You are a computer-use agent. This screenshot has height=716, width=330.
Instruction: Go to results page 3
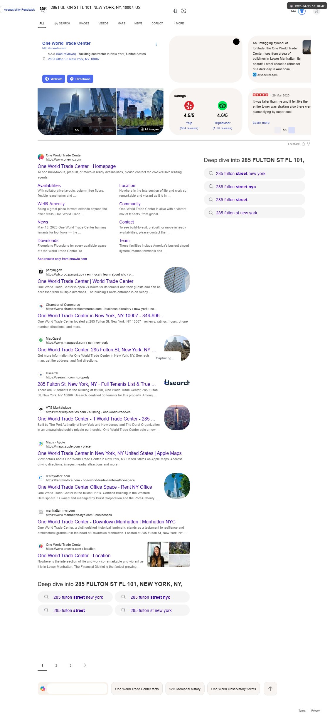point(70,665)
